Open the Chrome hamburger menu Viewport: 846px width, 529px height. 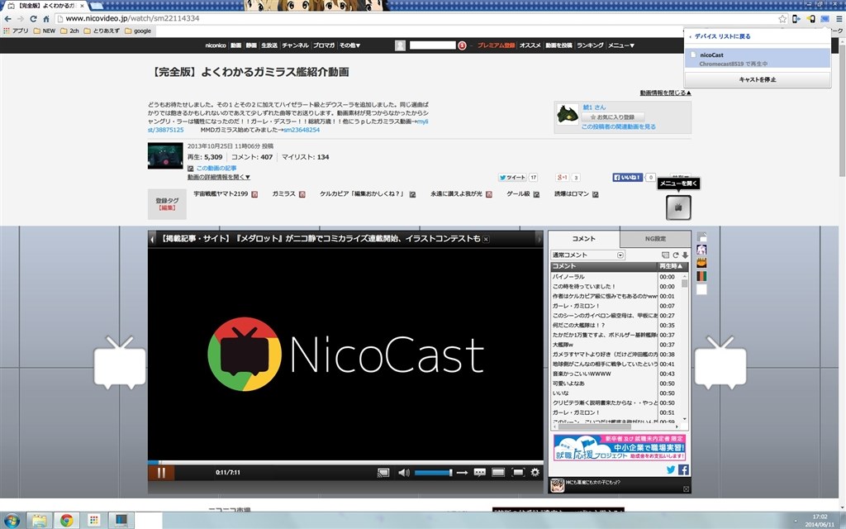point(839,19)
